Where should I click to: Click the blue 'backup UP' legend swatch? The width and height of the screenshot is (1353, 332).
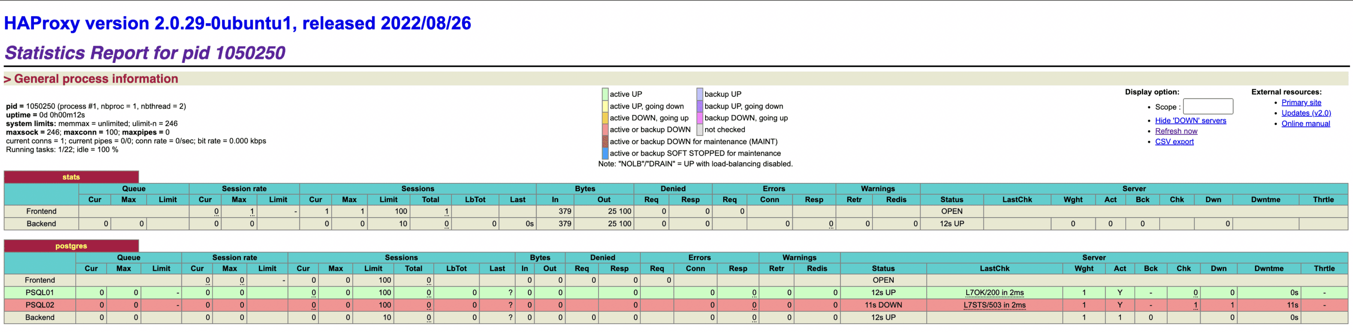(x=699, y=95)
